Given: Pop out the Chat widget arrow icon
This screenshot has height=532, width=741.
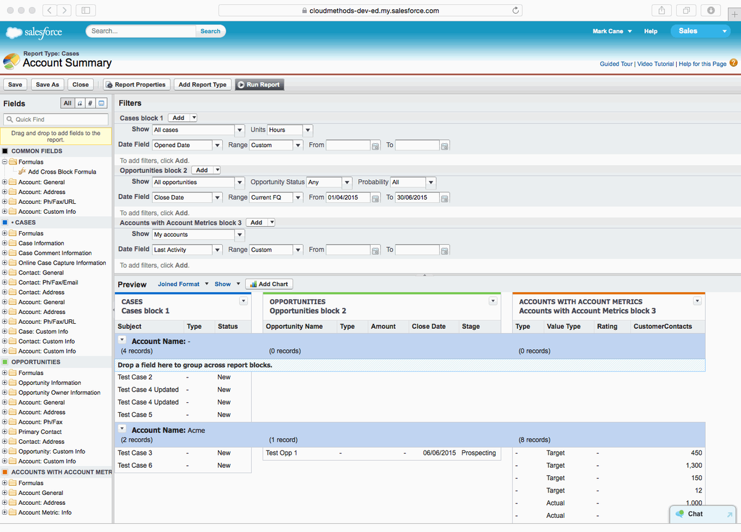Looking at the screenshot, I should [x=729, y=514].
